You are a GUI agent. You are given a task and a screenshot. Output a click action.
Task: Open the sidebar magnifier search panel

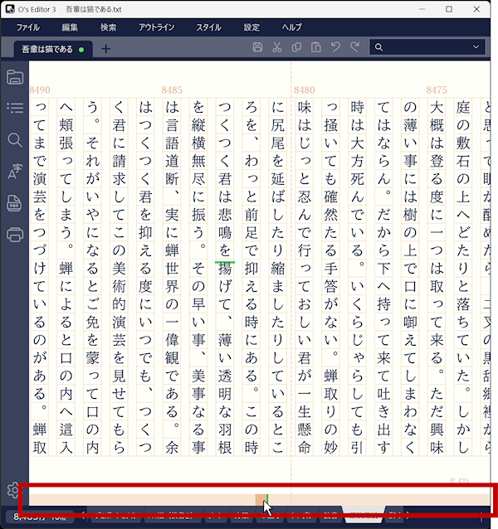click(x=15, y=140)
